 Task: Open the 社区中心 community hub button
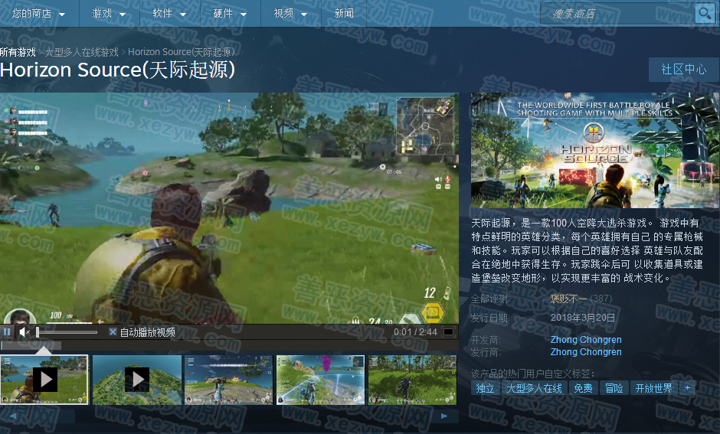[683, 69]
